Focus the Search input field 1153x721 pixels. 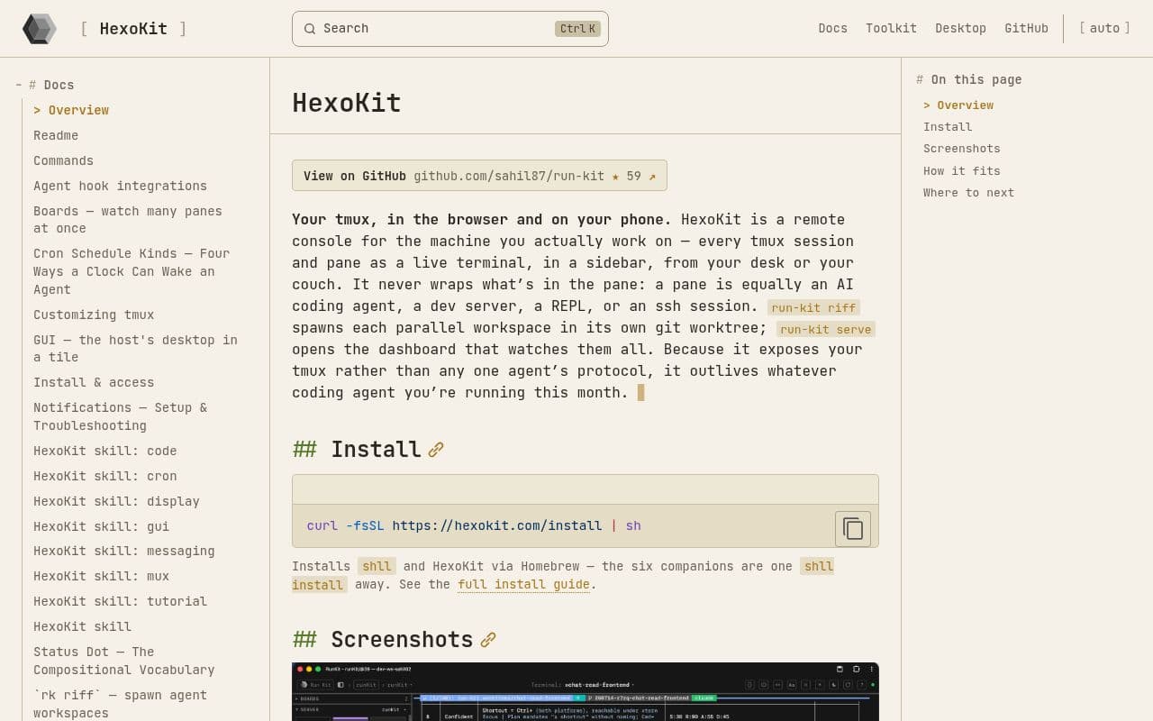[x=450, y=29]
